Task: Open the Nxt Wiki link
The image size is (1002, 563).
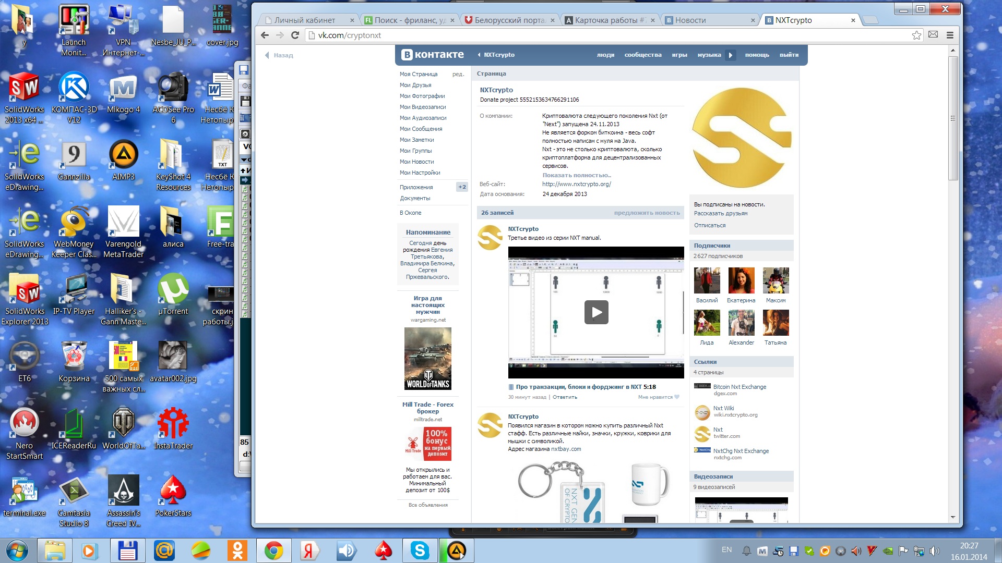Action: click(723, 408)
